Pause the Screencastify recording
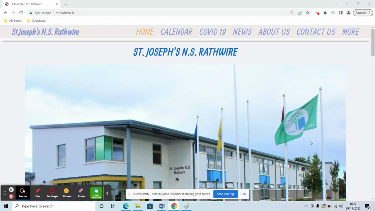 click(11, 190)
